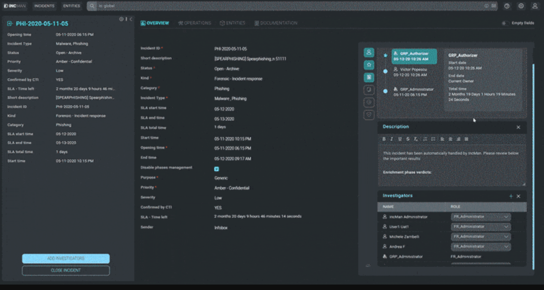
Task: Switch to the OVERVIEW tab
Action: [x=155, y=23]
